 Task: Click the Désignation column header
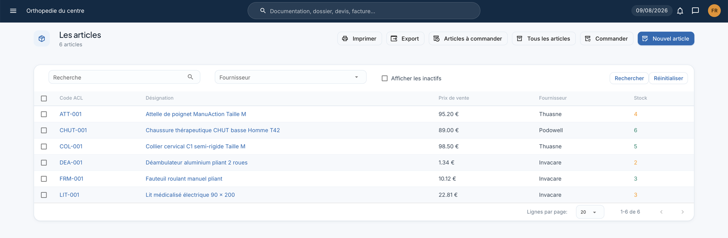159,98
